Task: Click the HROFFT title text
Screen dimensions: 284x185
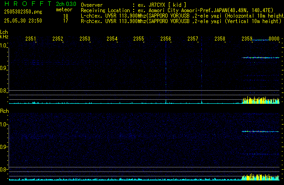Action: (28, 4)
